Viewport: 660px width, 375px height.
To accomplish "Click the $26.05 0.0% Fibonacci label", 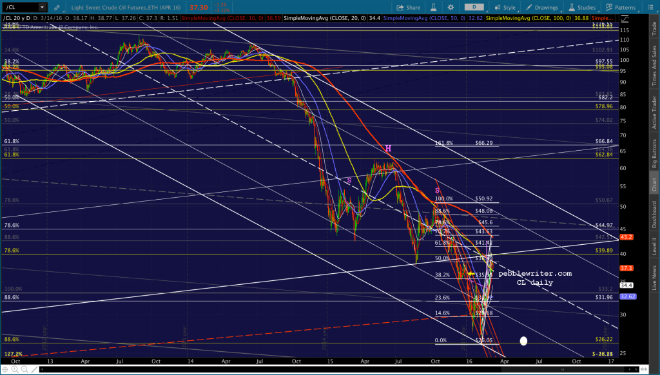I will (x=483, y=340).
